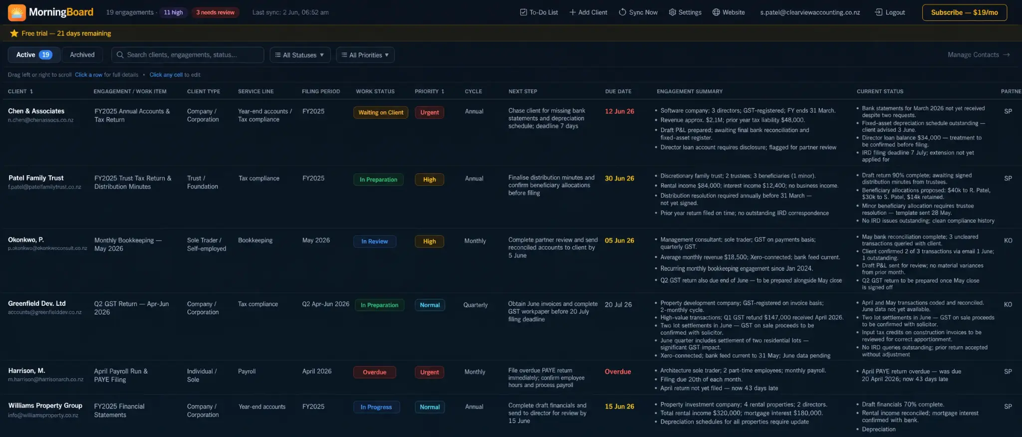
Task: Change In Review status for Okonkwo
Action: [374, 241]
